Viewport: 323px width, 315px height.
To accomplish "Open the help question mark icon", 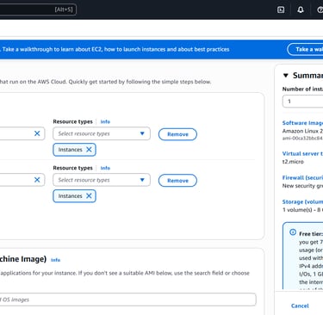I will (x=320, y=9).
